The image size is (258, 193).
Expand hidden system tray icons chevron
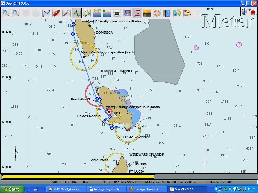point(216,189)
